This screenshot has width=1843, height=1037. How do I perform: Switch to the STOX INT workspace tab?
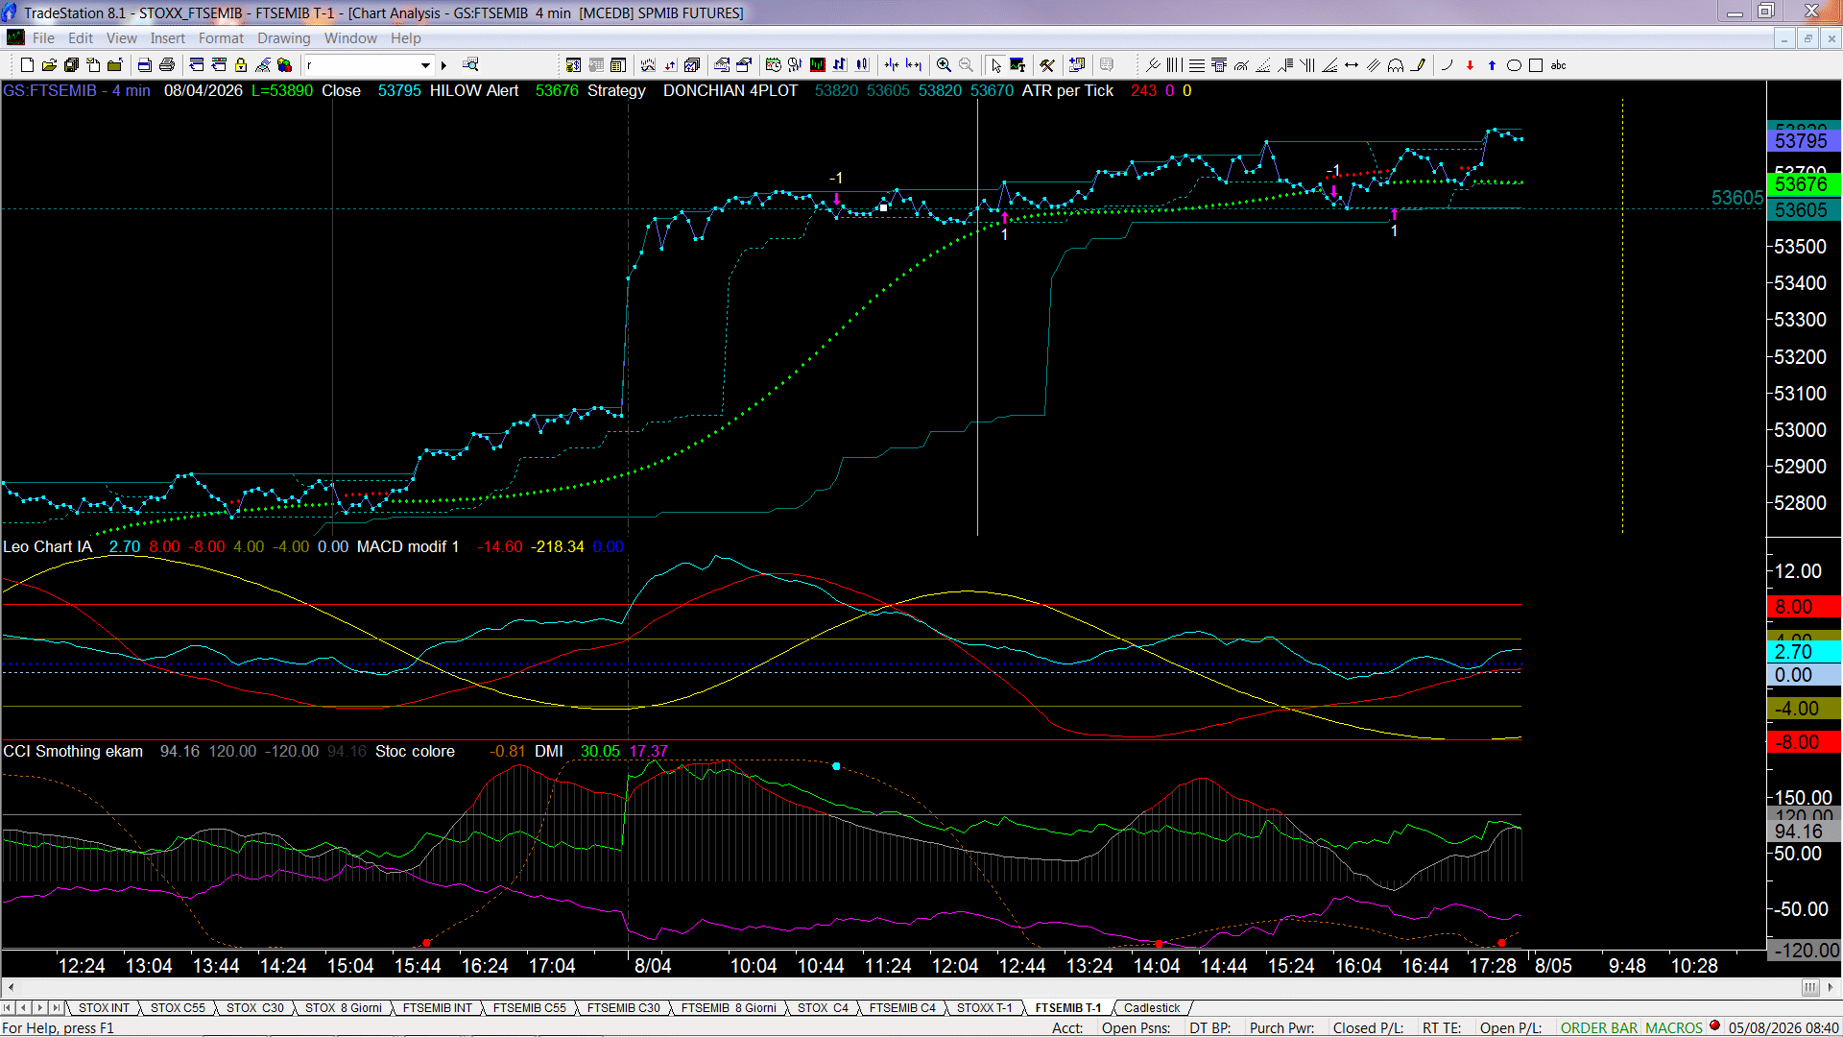coord(104,1008)
